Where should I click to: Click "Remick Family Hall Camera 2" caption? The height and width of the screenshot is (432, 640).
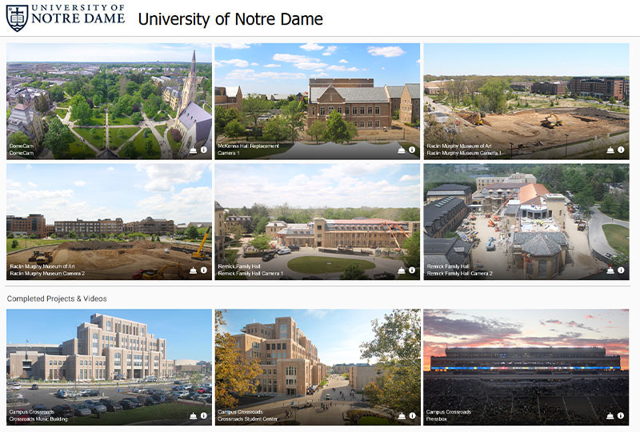pos(459,274)
